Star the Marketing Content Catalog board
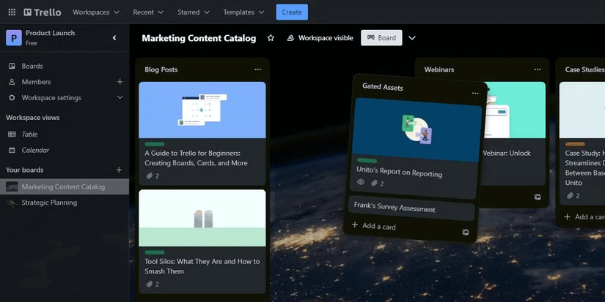605x302 pixels. pyautogui.click(x=271, y=38)
